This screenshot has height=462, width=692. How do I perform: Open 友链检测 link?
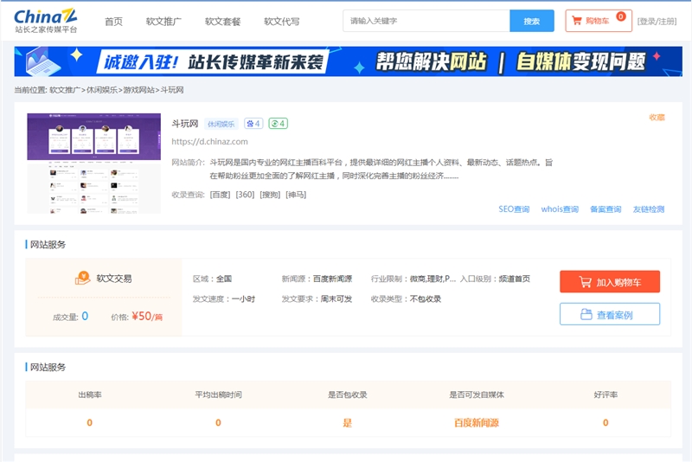click(x=648, y=209)
